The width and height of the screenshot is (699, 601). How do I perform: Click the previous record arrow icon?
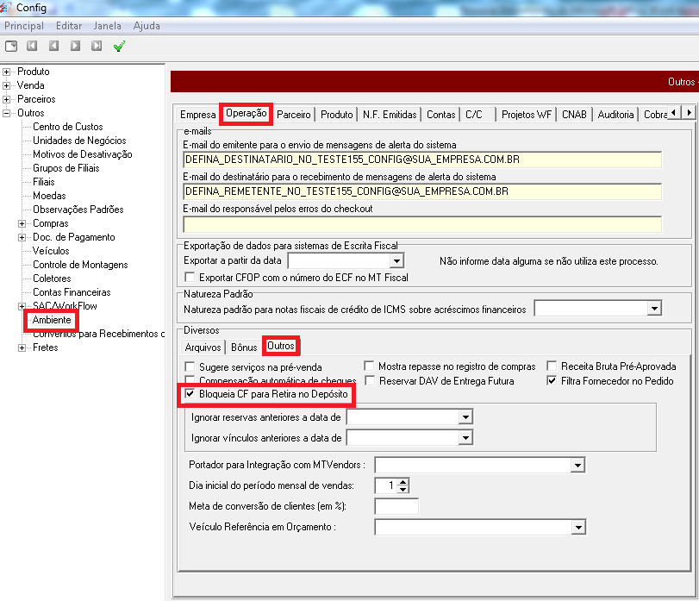(x=53, y=46)
